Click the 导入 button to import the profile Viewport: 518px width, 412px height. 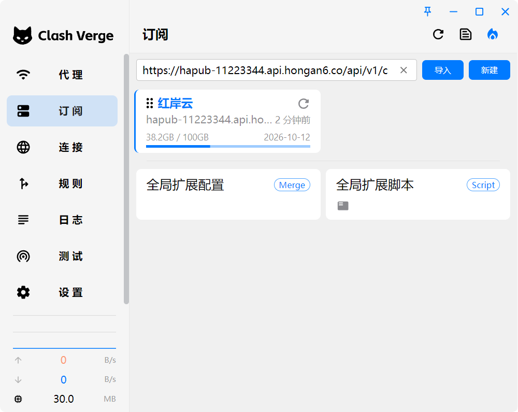pyautogui.click(x=443, y=70)
